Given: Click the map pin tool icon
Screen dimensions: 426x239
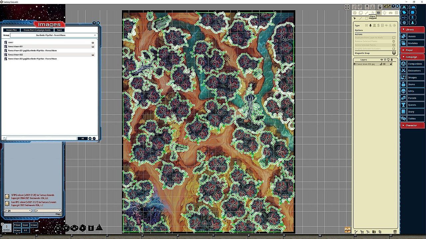Looking at the screenshot, I should 367,7.
